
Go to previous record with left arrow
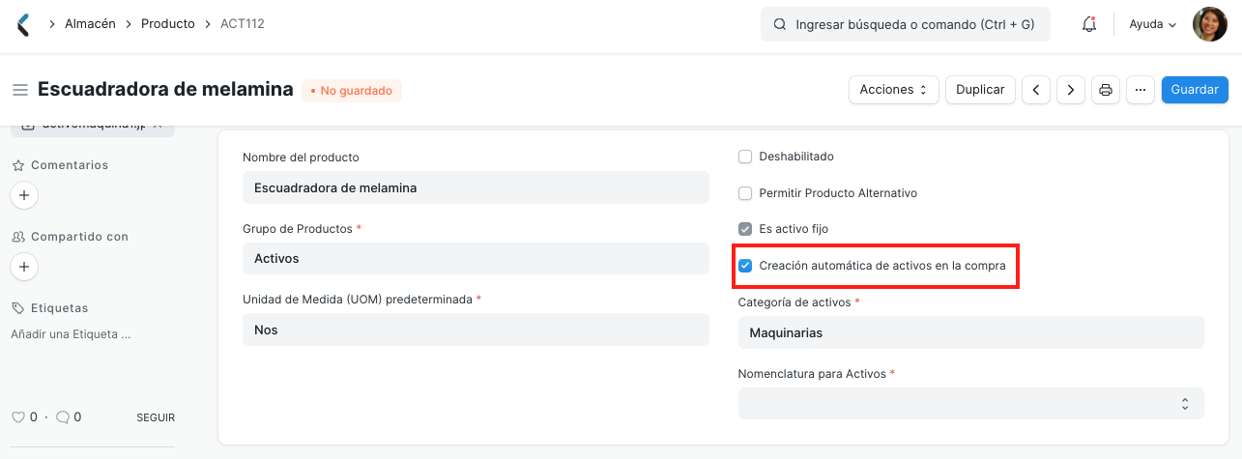click(1036, 90)
